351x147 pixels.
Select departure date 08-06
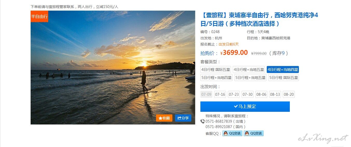[x=261, y=94]
